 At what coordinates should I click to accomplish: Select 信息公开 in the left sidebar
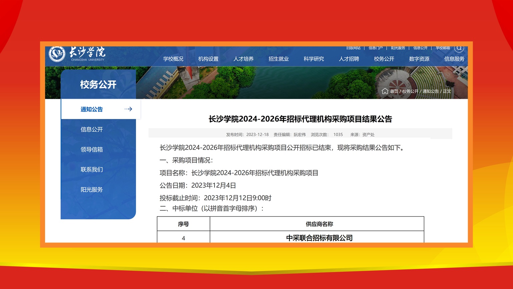pyautogui.click(x=92, y=129)
